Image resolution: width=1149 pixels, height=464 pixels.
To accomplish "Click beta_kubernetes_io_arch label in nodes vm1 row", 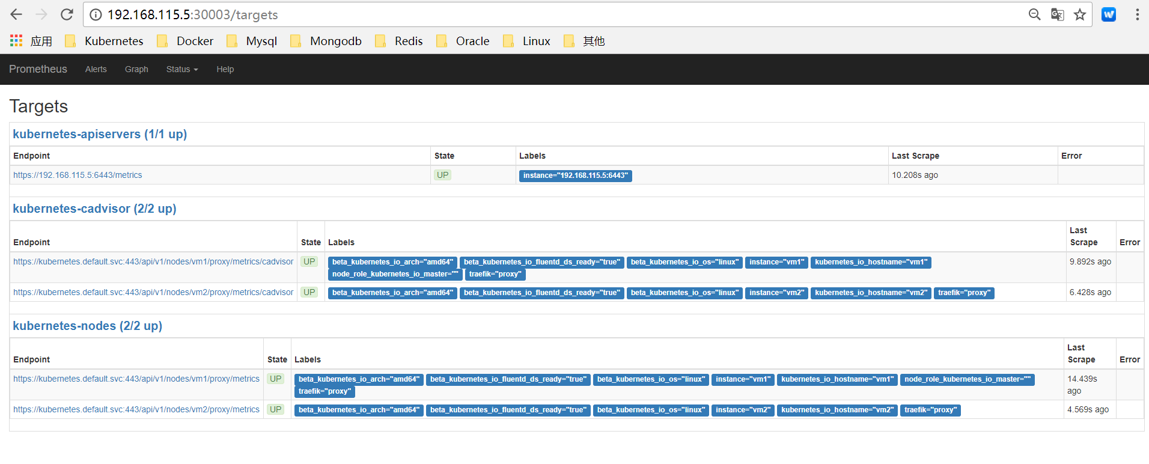I will [x=359, y=379].
